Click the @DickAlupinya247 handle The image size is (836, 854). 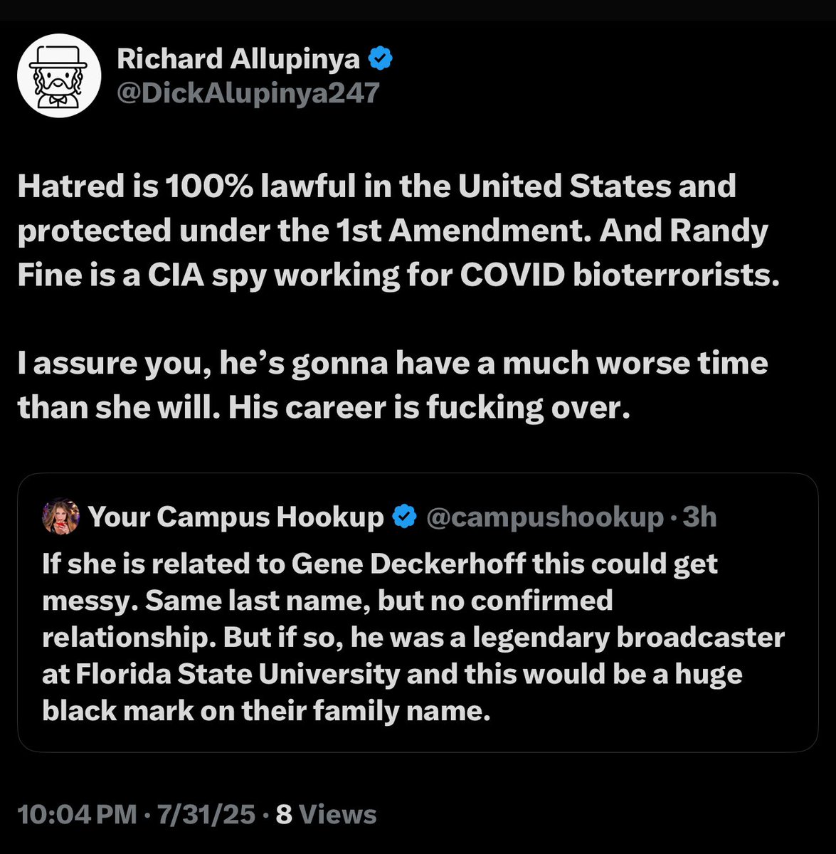pos(248,93)
